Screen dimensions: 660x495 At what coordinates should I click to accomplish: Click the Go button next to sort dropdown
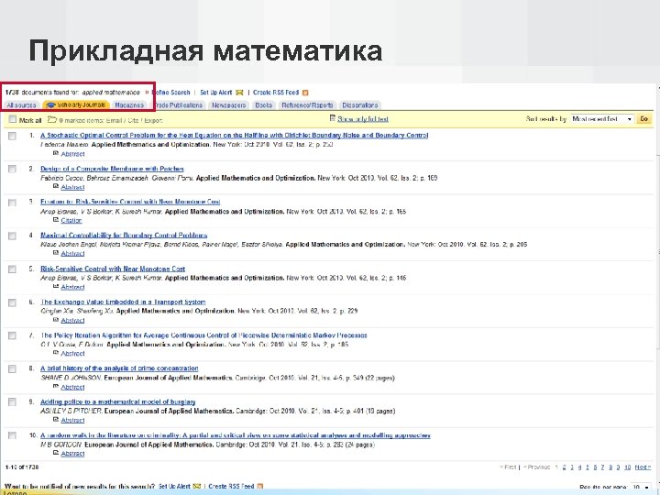(x=644, y=119)
